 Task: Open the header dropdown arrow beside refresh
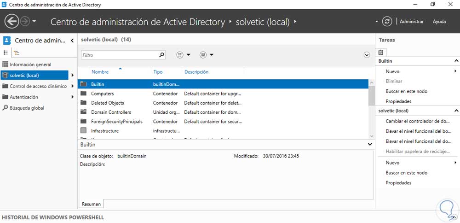(377, 22)
